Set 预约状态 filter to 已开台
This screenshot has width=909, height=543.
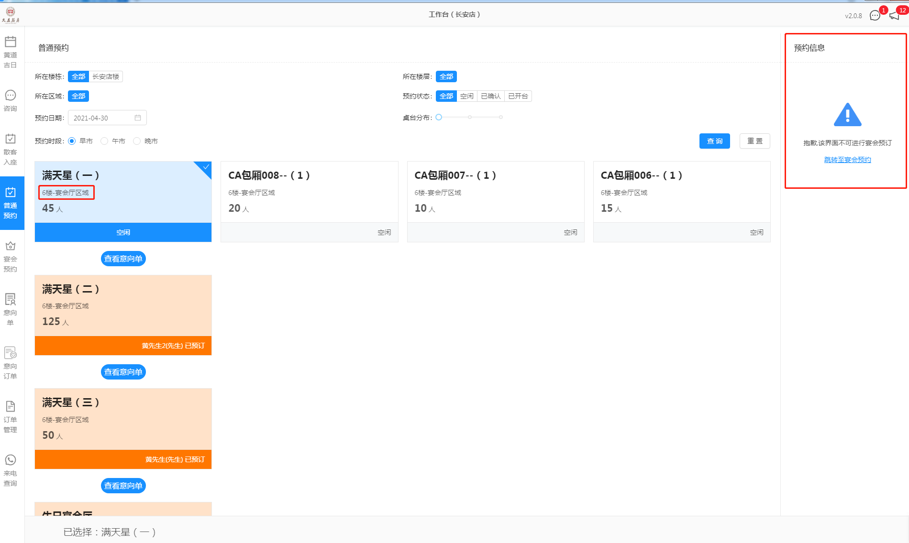(x=518, y=96)
